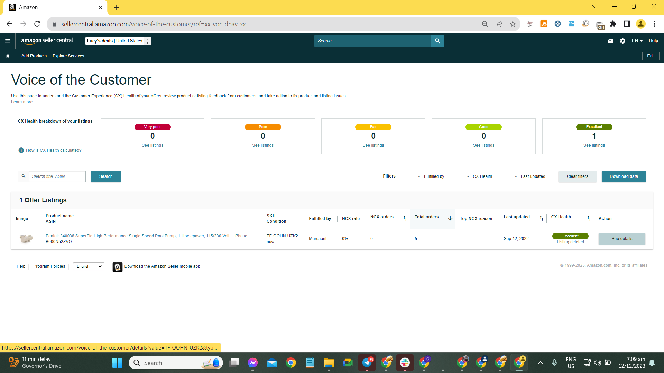See listings under Good
The image size is (664, 373).
pos(483,145)
